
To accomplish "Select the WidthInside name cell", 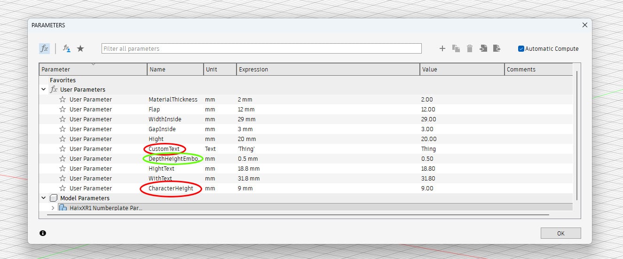I will (165, 119).
